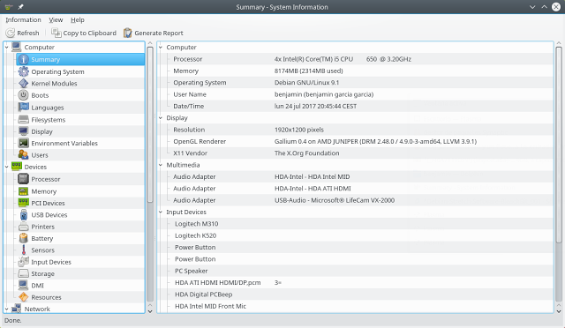Image resolution: width=565 pixels, height=328 pixels.
Task: Select the Date/Time row
Action: point(355,106)
